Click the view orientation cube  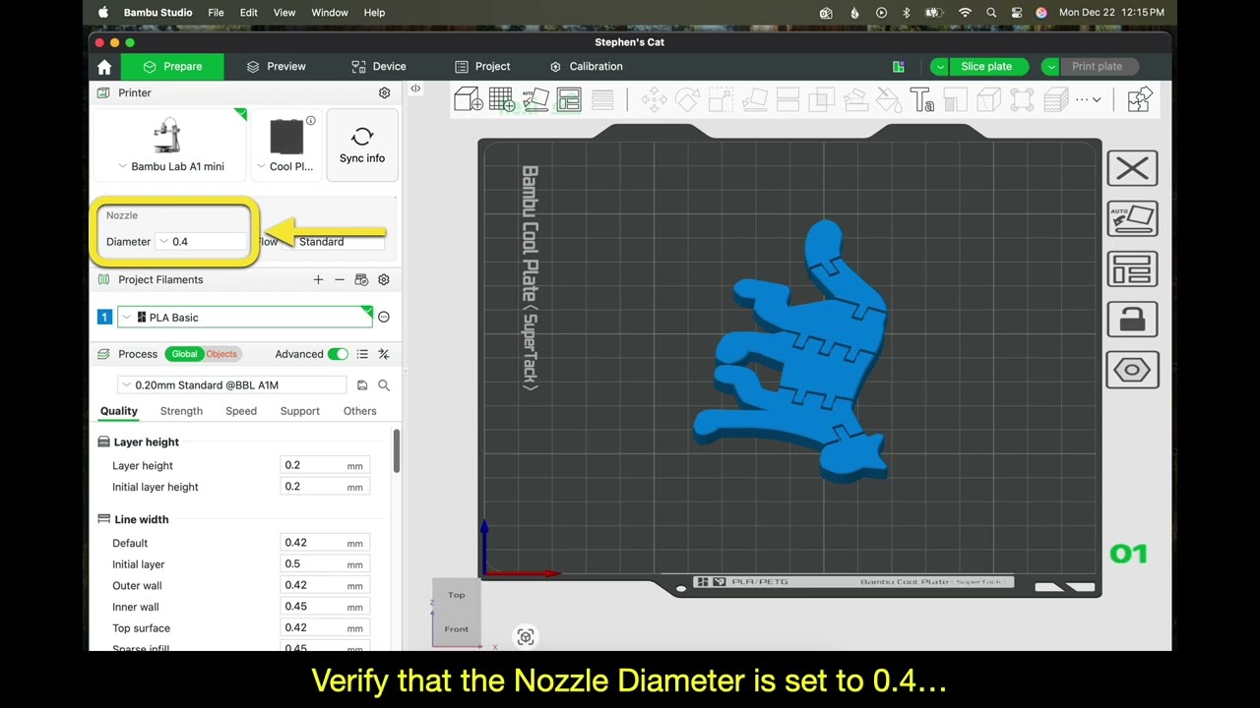[456, 611]
